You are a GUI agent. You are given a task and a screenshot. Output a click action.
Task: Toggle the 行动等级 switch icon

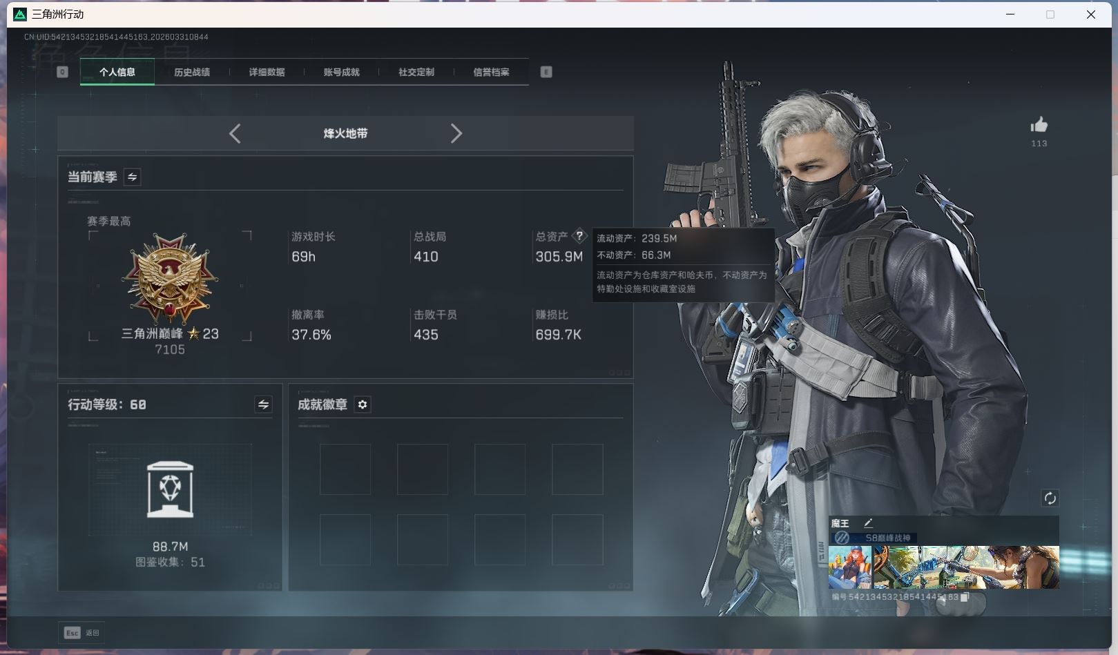pyautogui.click(x=263, y=404)
